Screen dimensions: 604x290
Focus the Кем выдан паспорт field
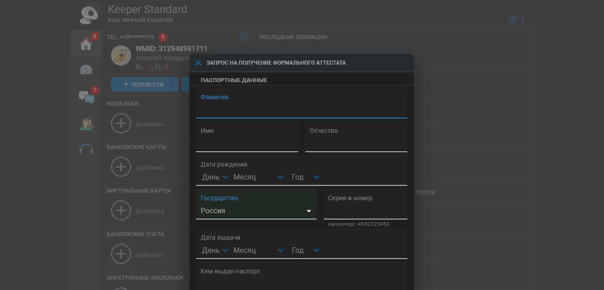pyautogui.click(x=302, y=277)
